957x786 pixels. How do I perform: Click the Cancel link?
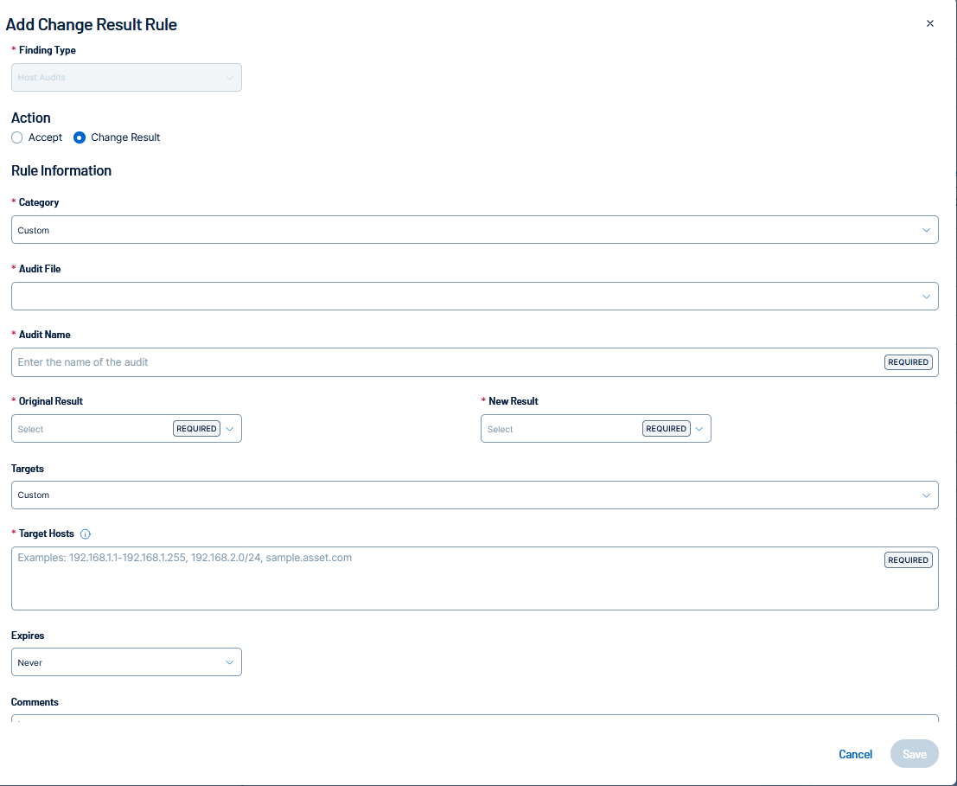click(855, 754)
